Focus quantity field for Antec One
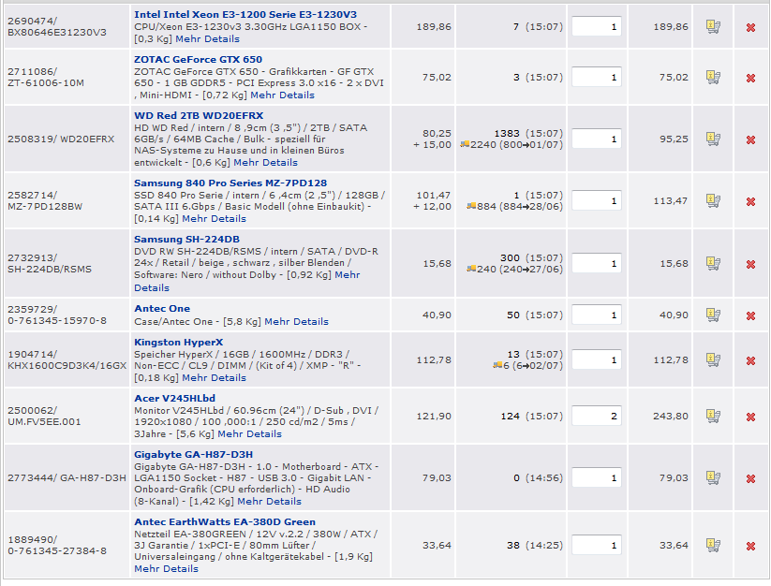 point(597,315)
